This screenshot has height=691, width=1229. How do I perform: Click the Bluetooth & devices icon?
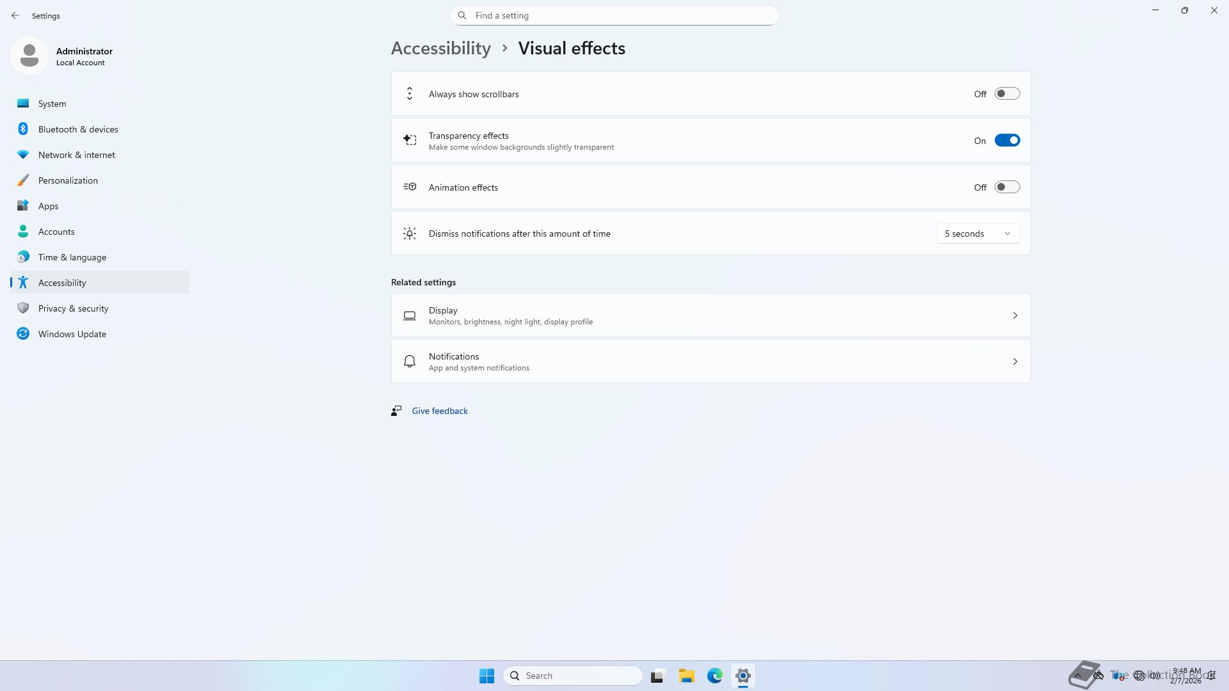[x=23, y=129]
